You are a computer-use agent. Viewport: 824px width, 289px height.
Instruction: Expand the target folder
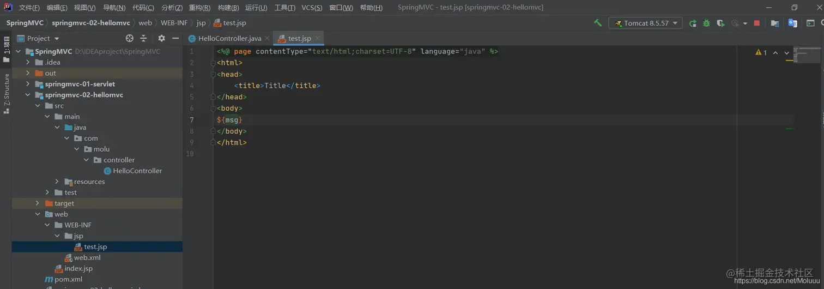click(38, 203)
